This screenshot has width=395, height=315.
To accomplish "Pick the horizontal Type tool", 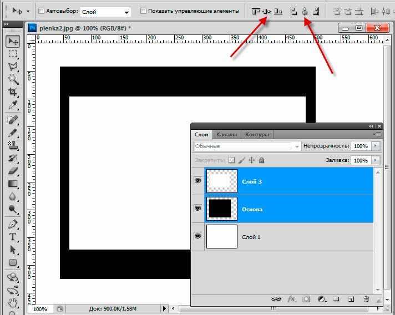I will (12, 237).
